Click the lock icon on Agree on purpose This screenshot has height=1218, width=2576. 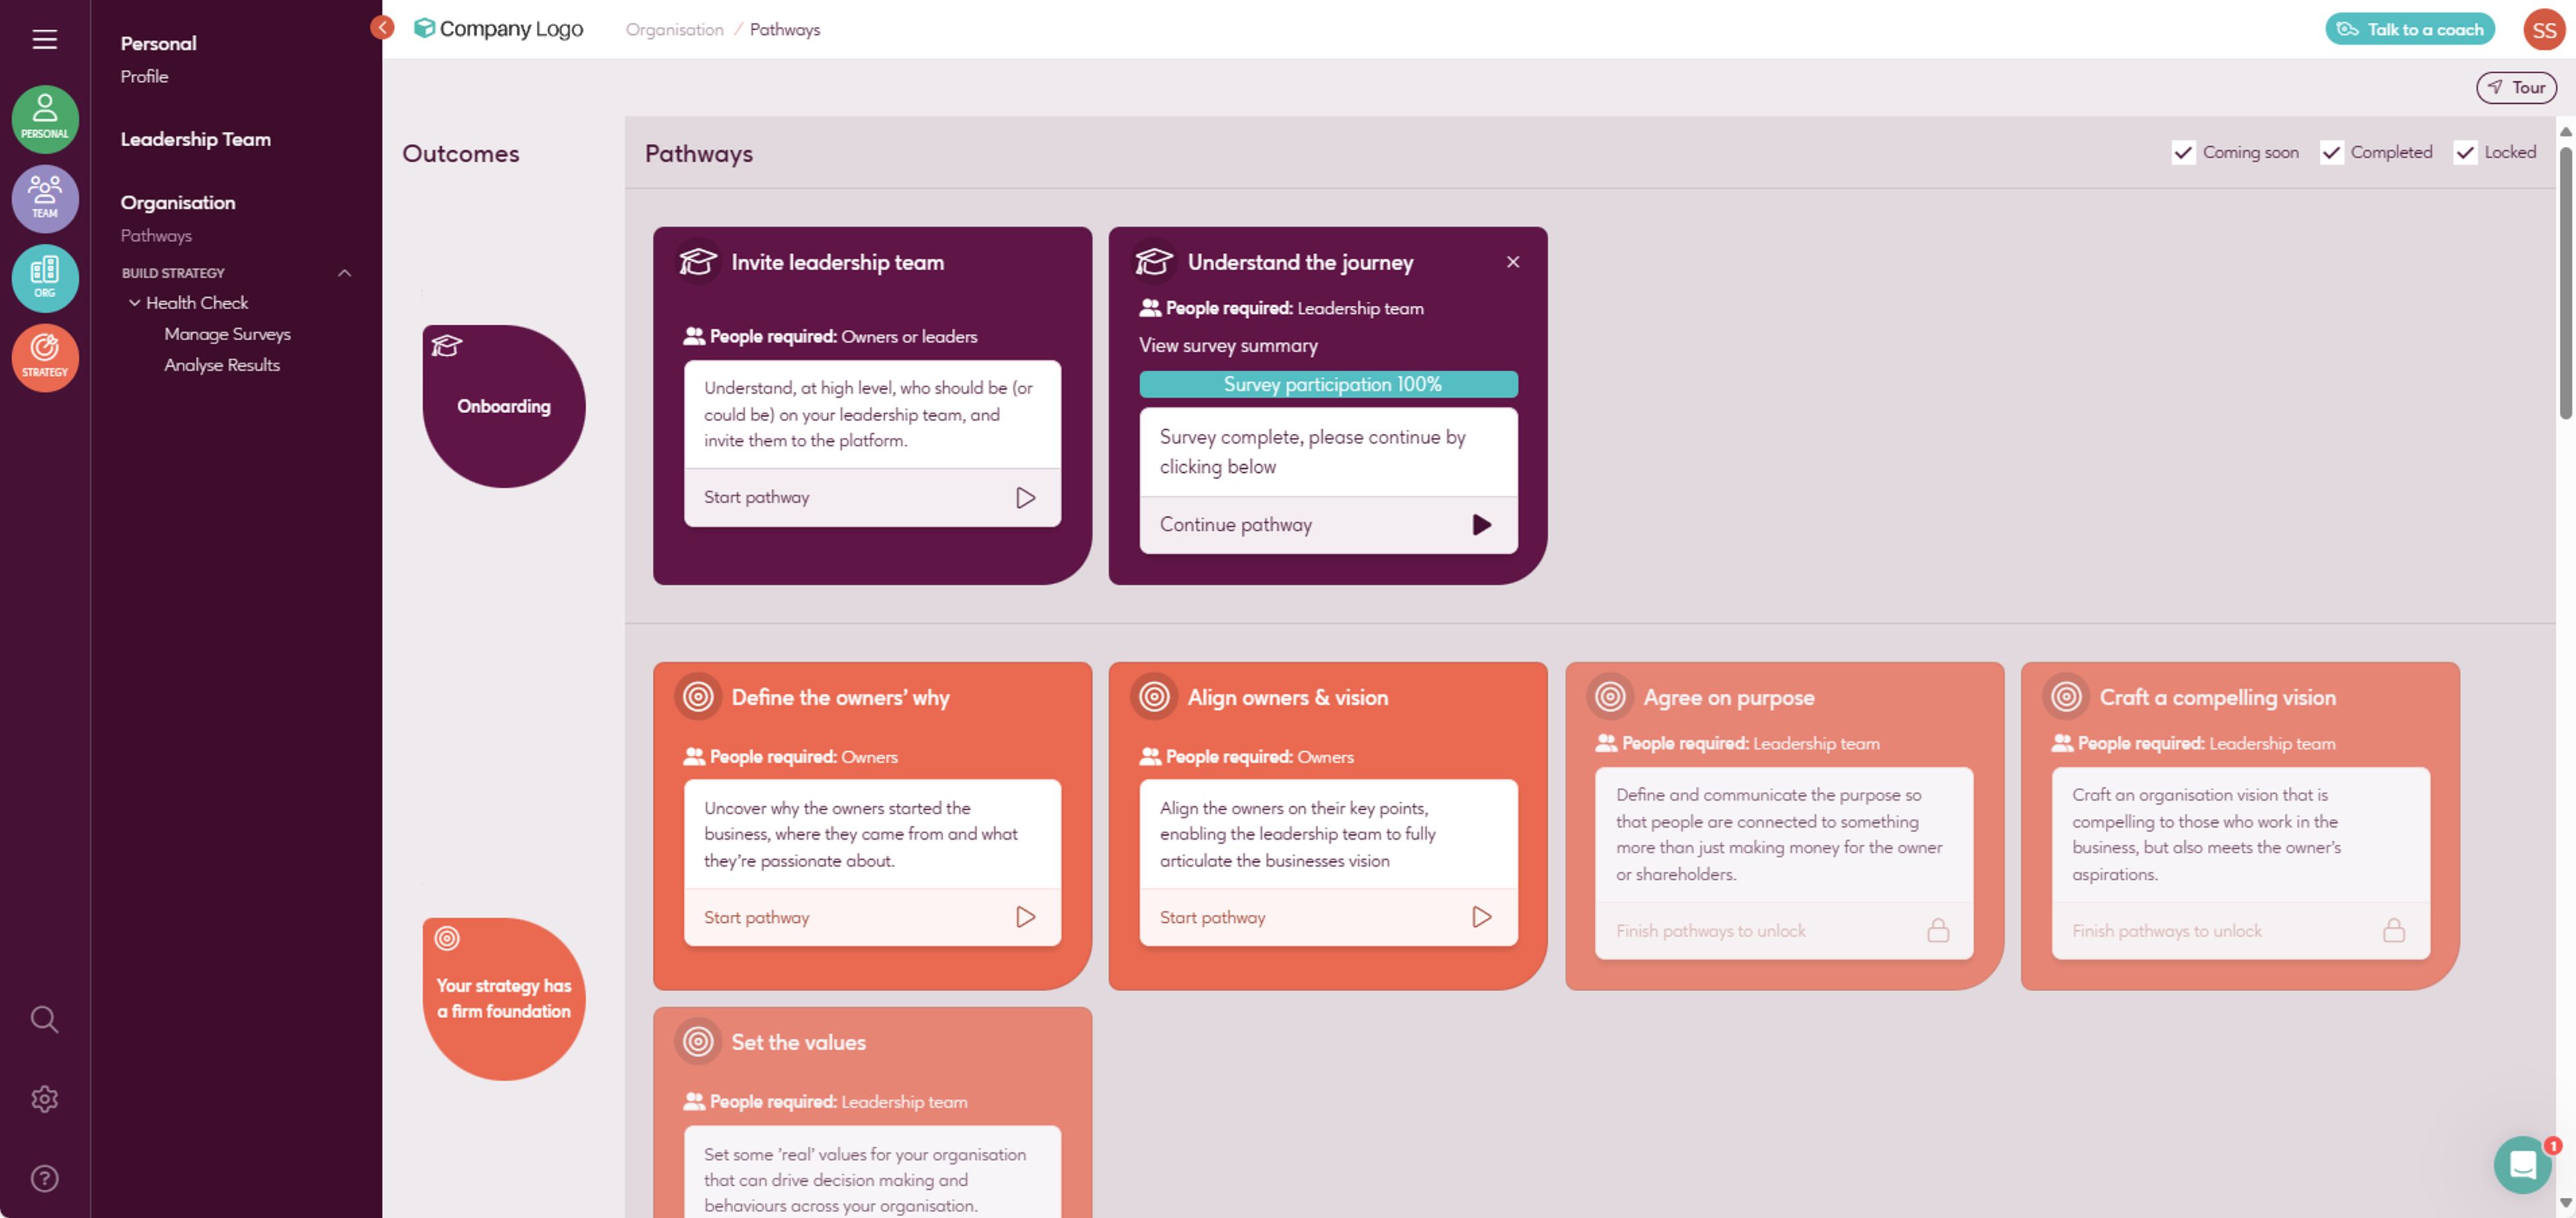(1938, 931)
